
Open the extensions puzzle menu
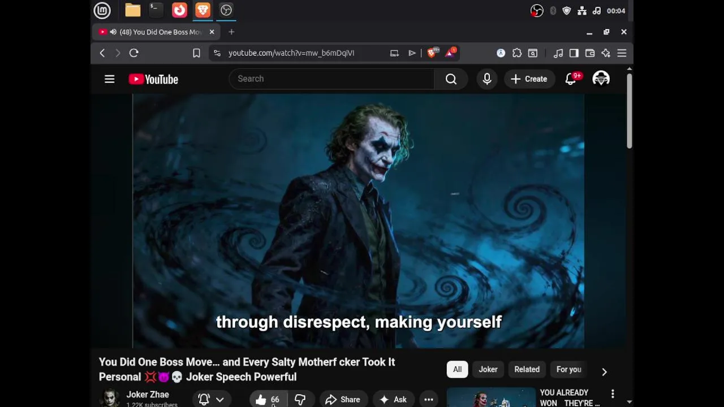pos(517,53)
